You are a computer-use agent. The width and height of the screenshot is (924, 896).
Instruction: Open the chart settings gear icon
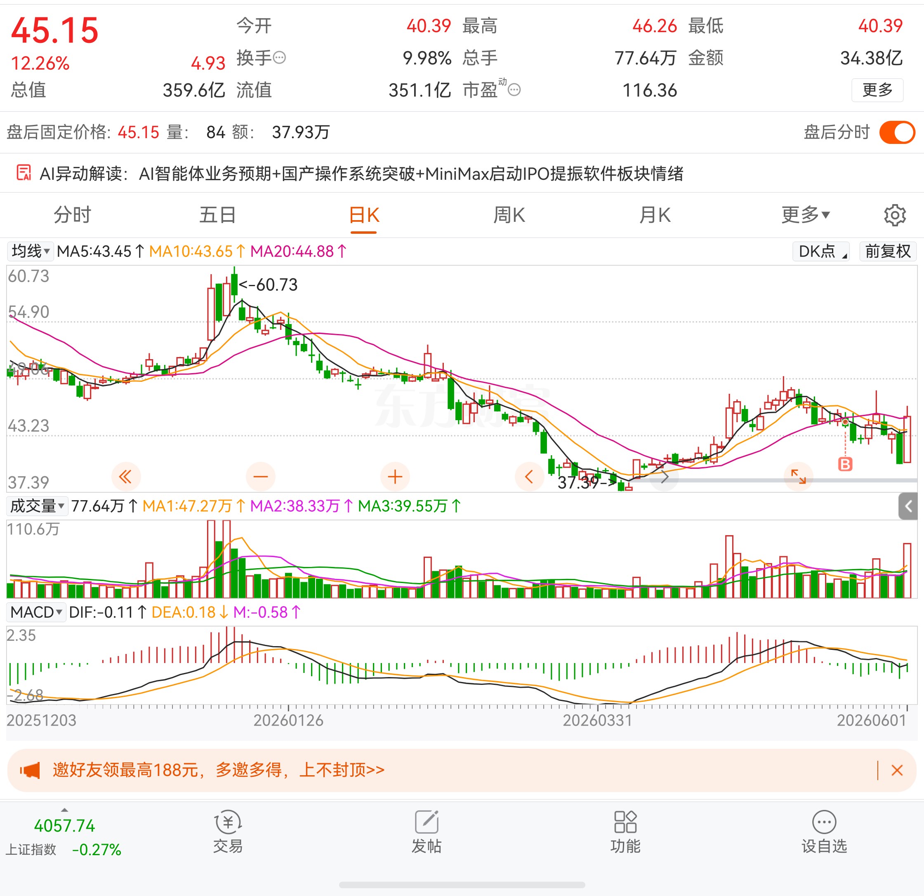click(x=894, y=215)
